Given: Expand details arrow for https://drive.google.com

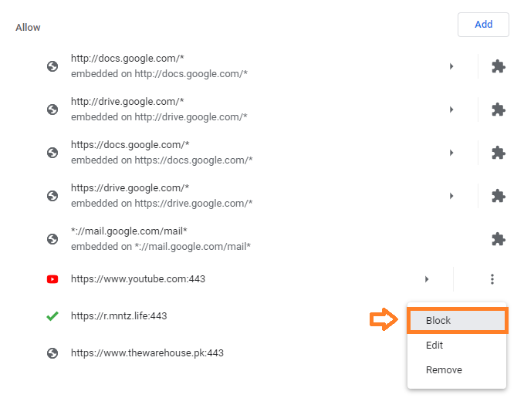Looking at the screenshot, I should [451, 196].
